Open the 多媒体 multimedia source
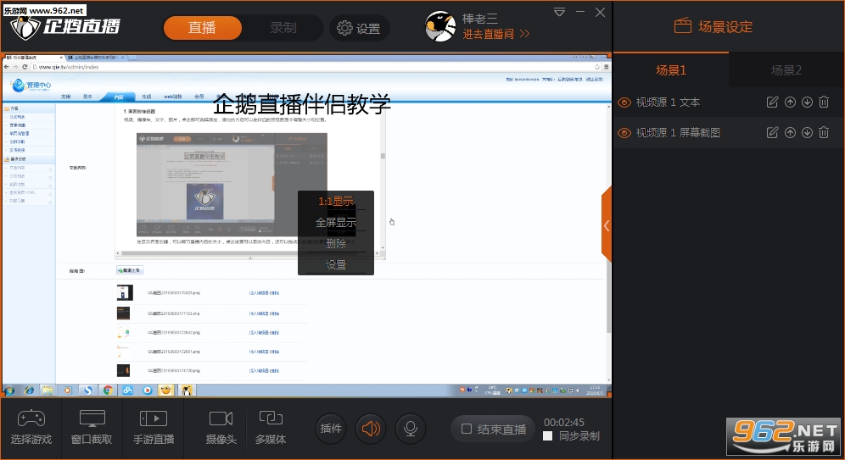This screenshot has width=845, height=460. pyautogui.click(x=271, y=429)
